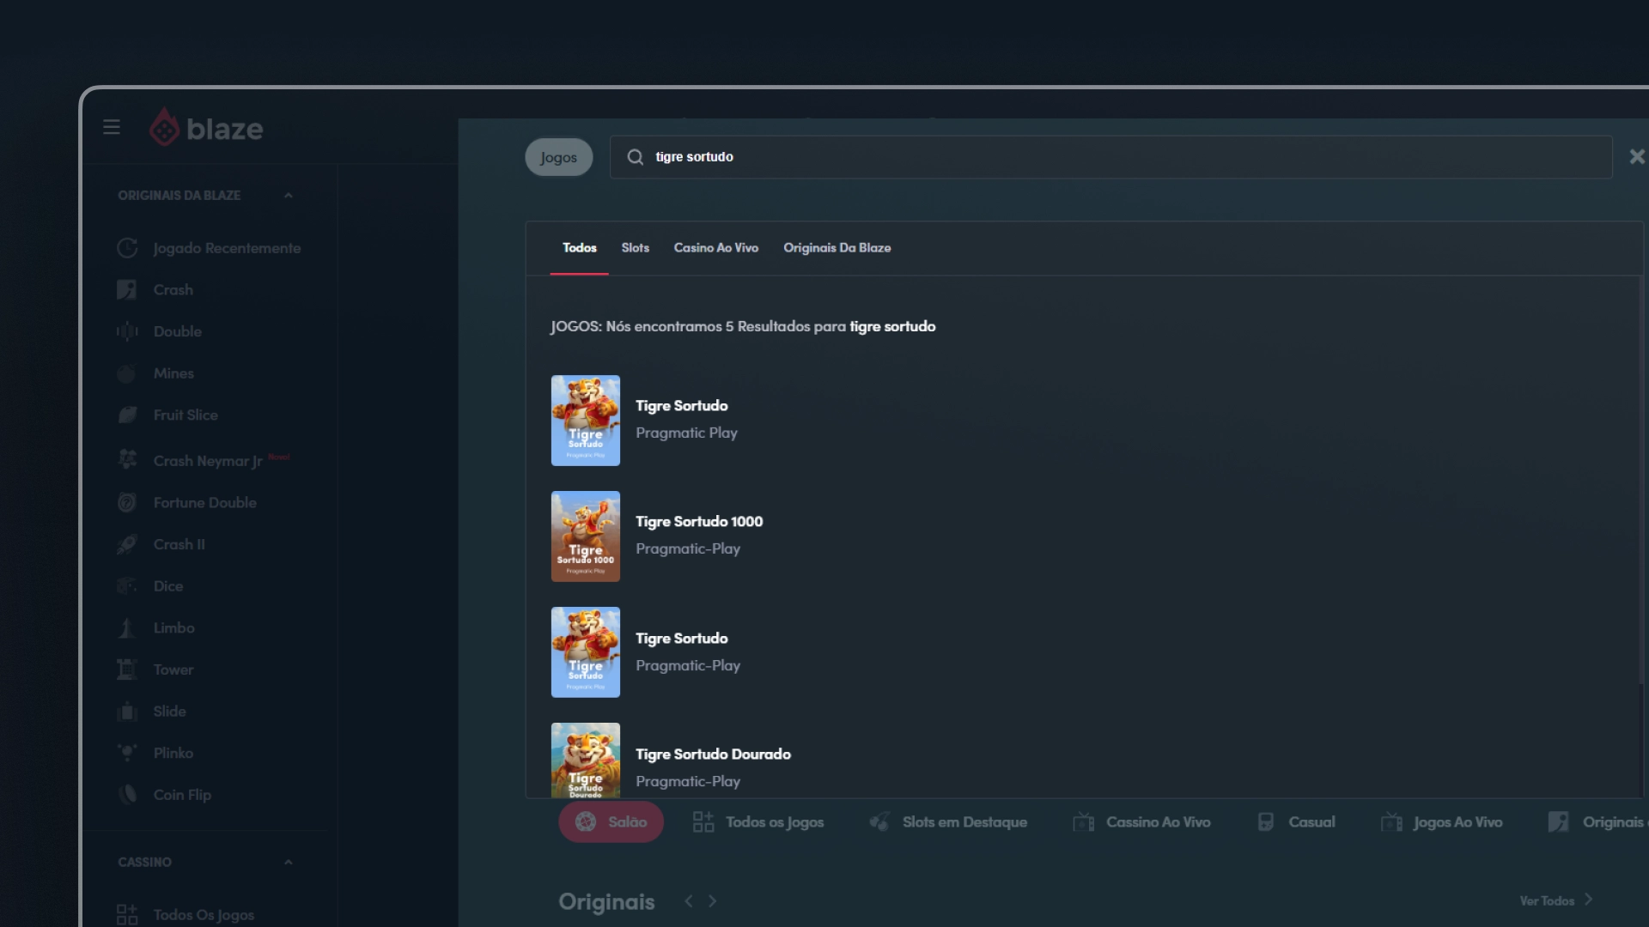1649x927 pixels.
Task: Select the Double game icon
Action: 127,331
